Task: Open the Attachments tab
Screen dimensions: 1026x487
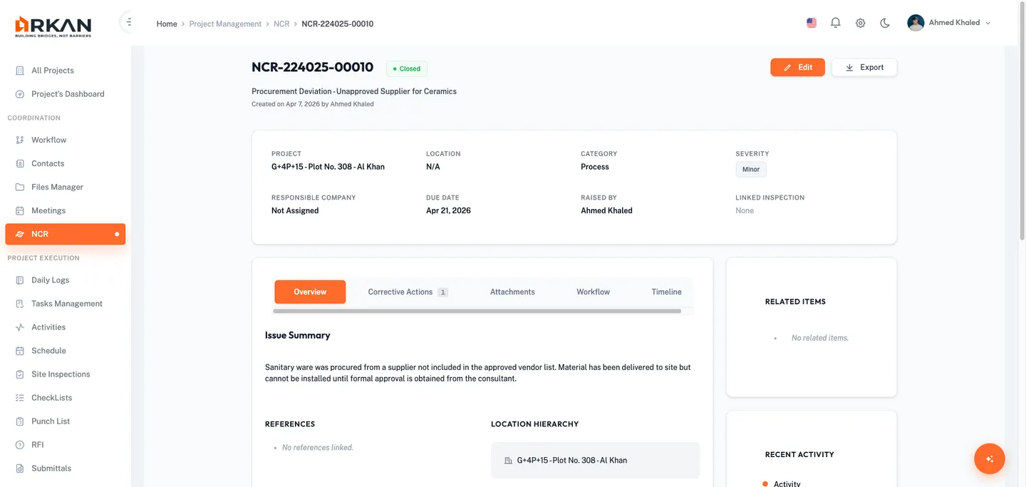Action: coord(512,292)
